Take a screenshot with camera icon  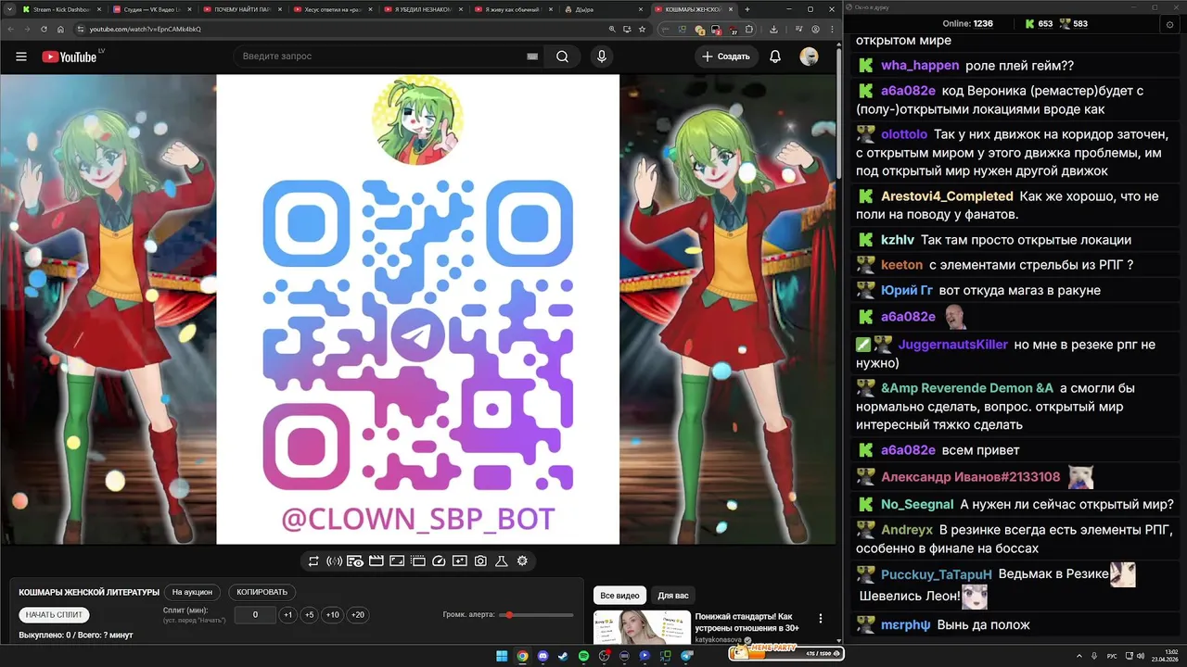(x=480, y=560)
